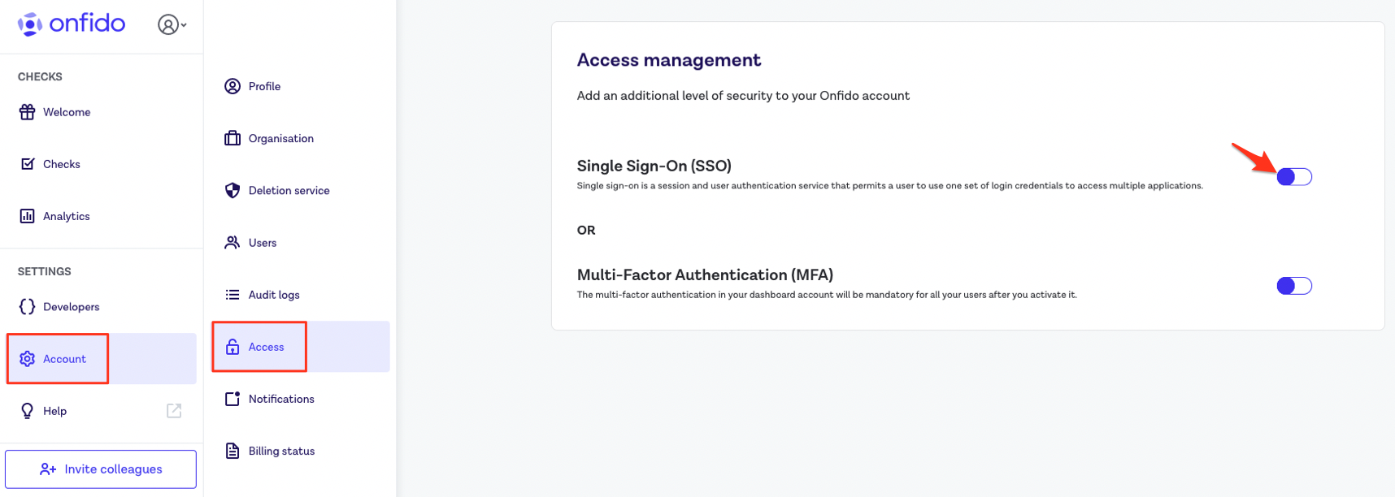Screen dimensions: 1395x497
Task: Click the Single Sign-On (SSO) title
Action: 654,166
